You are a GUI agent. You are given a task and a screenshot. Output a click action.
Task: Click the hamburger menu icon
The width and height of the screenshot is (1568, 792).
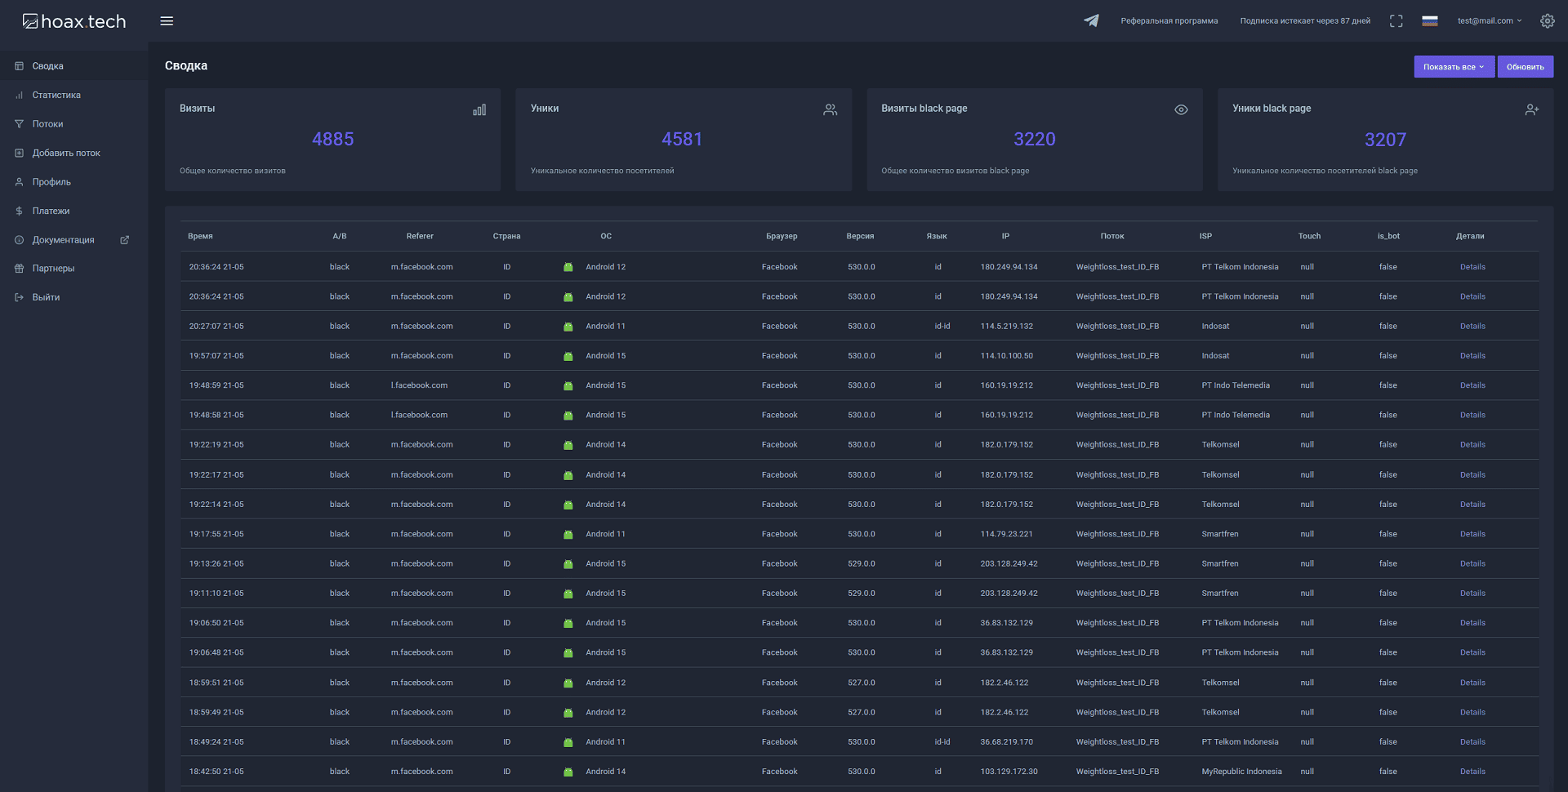point(167,21)
